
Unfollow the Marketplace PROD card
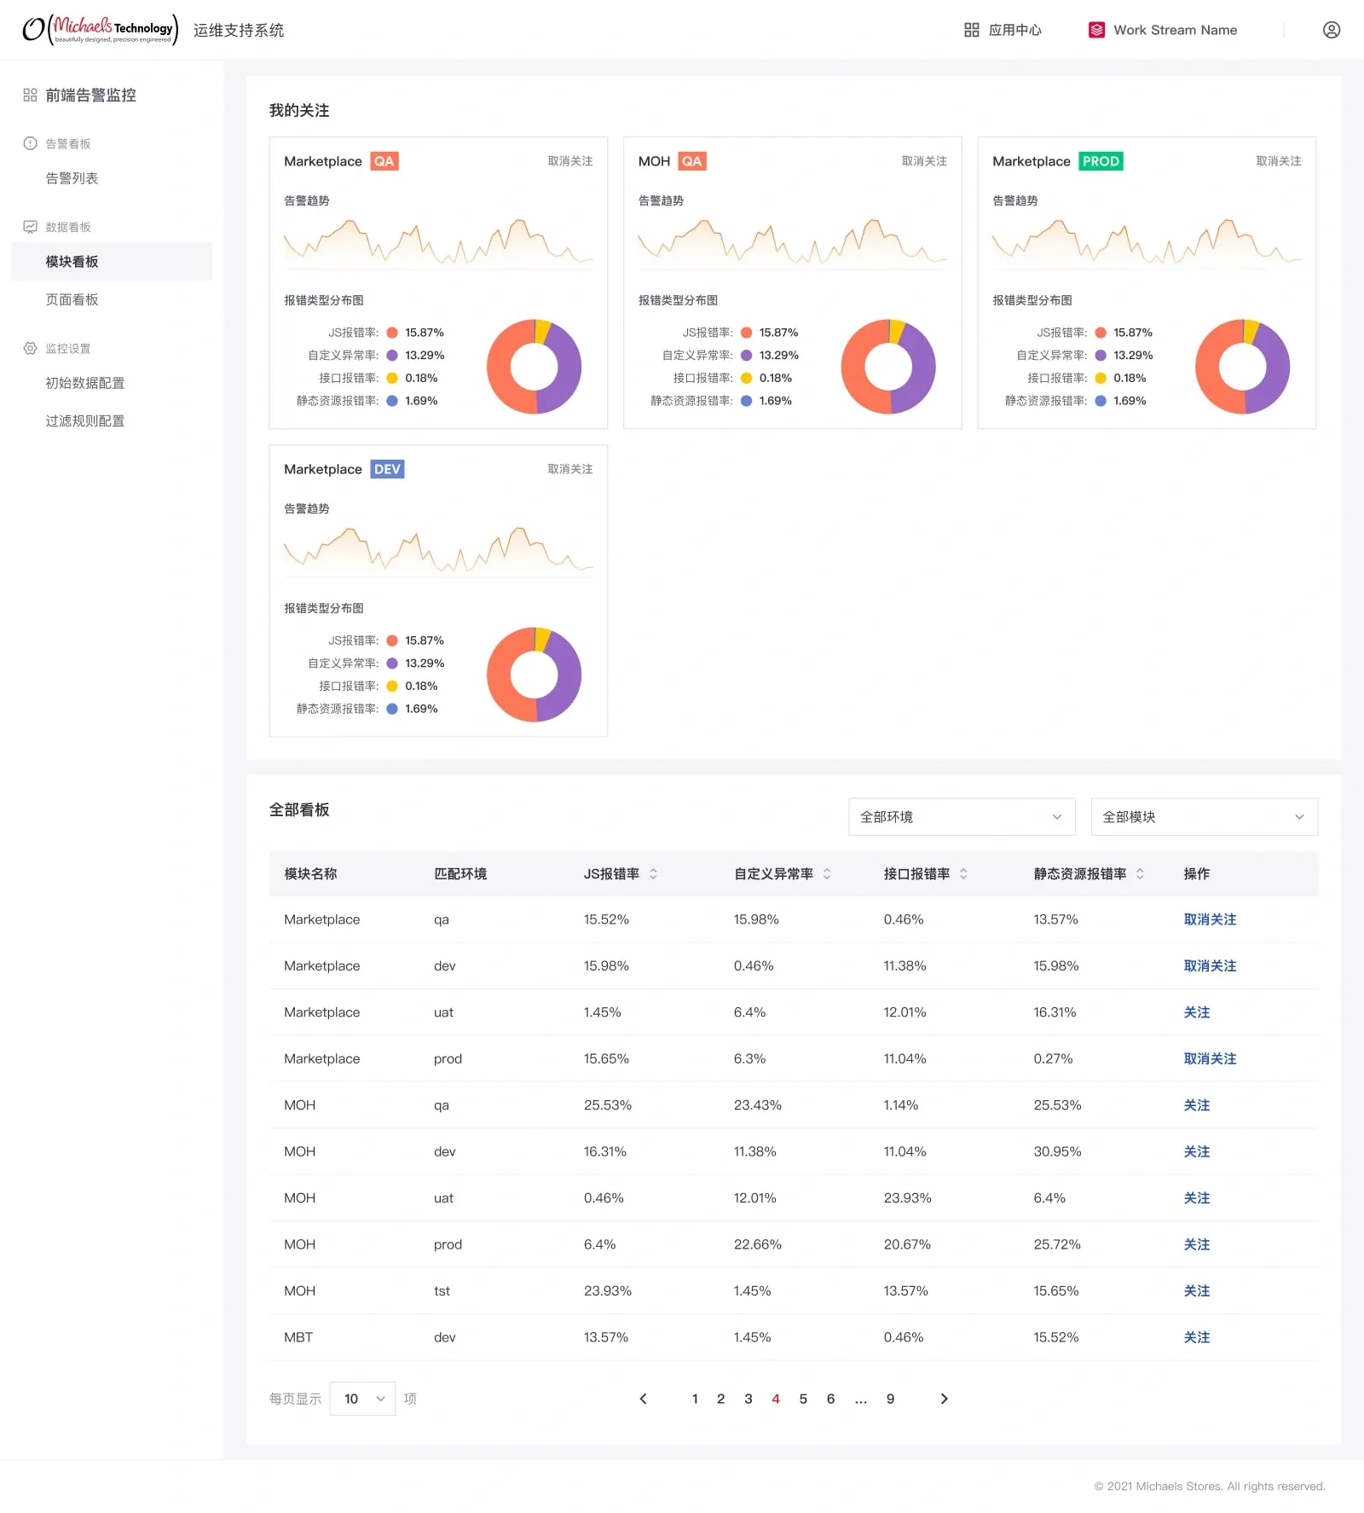1279,161
